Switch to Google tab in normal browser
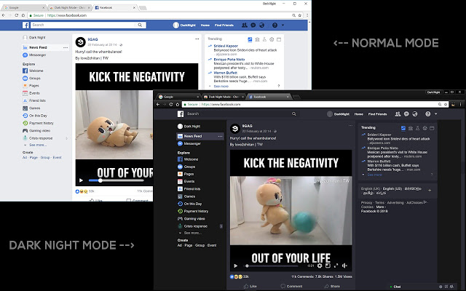 click(24, 8)
